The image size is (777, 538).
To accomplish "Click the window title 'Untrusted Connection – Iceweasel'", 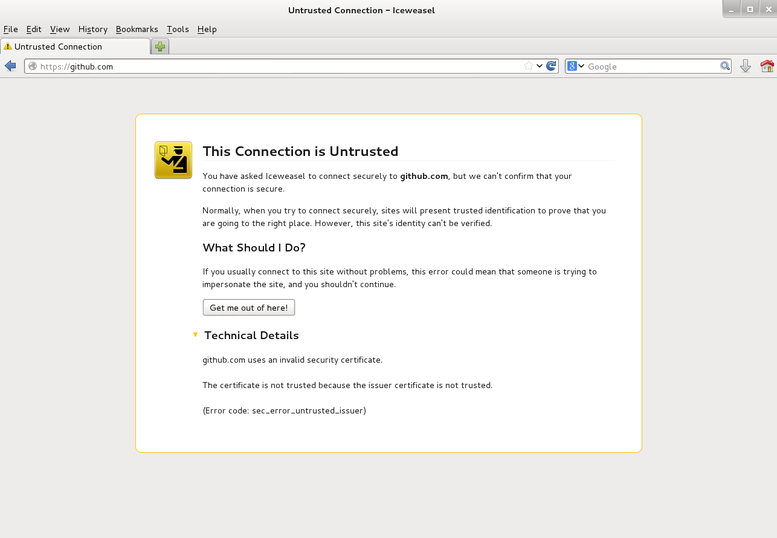I will click(362, 10).
